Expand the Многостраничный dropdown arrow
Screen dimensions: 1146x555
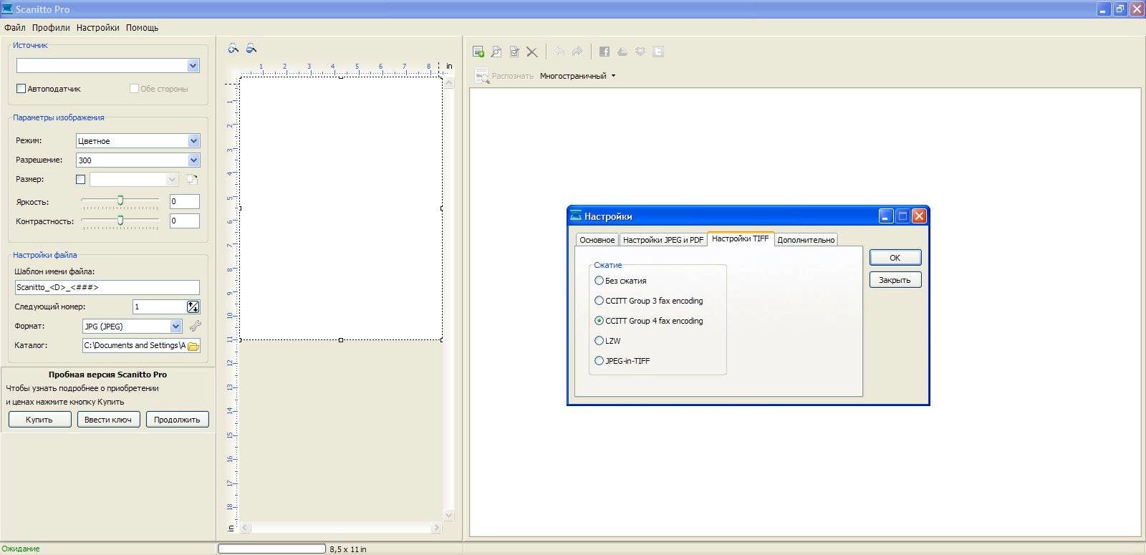[613, 76]
